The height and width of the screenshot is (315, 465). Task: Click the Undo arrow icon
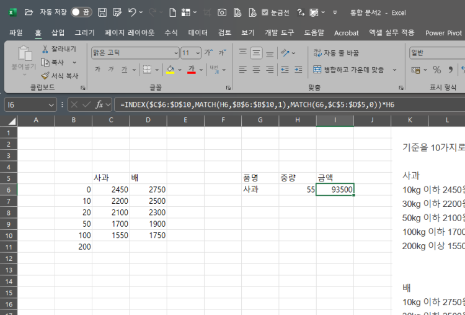pos(132,12)
